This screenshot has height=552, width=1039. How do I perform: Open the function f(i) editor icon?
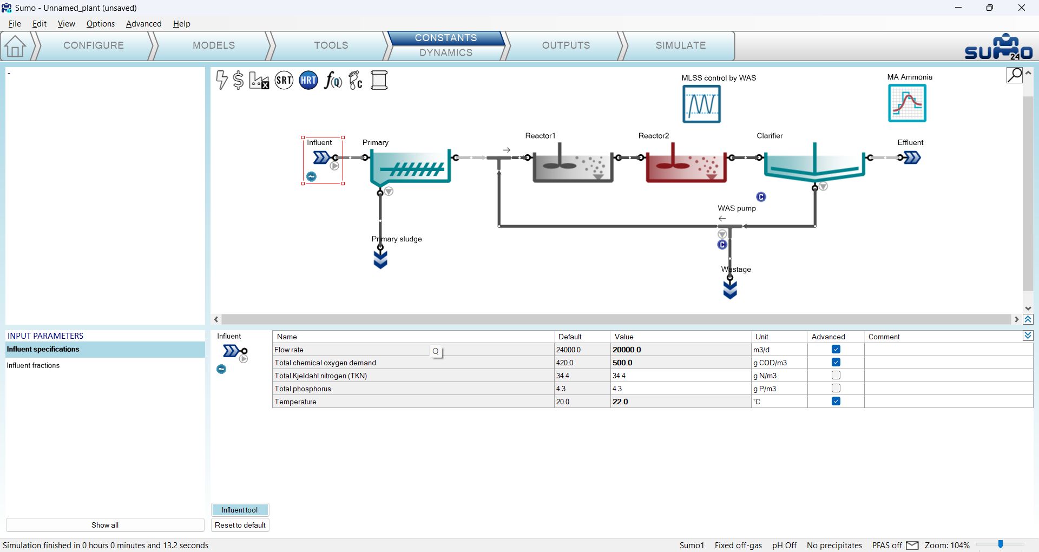click(x=333, y=81)
